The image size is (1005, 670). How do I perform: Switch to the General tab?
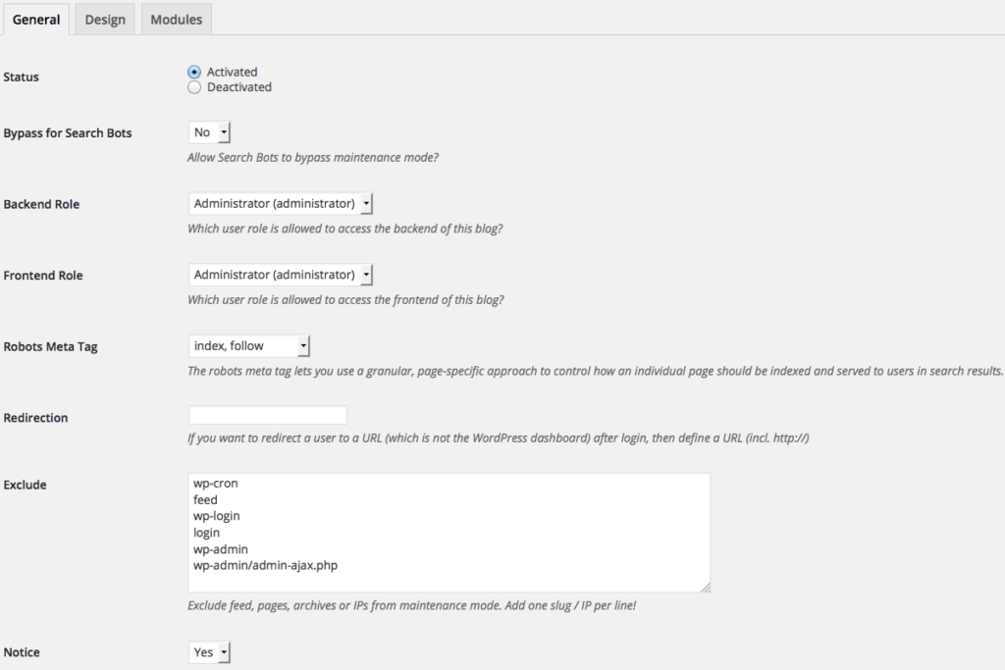point(36,20)
